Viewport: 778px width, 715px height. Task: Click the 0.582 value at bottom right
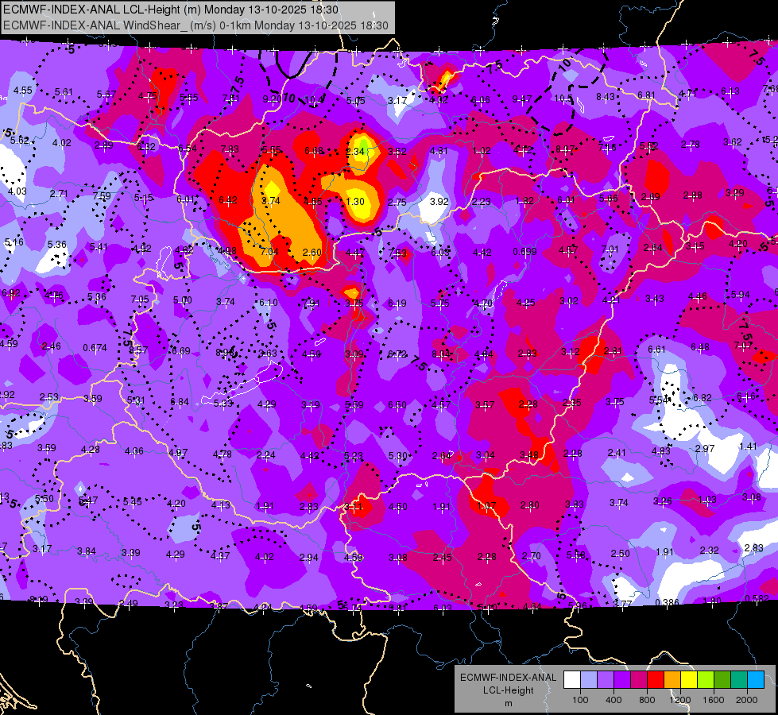pyautogui.click(x=757, y=598)
